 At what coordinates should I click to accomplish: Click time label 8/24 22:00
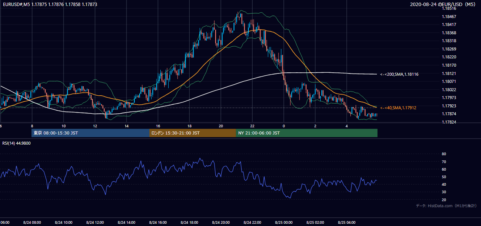tap(252, 222)
